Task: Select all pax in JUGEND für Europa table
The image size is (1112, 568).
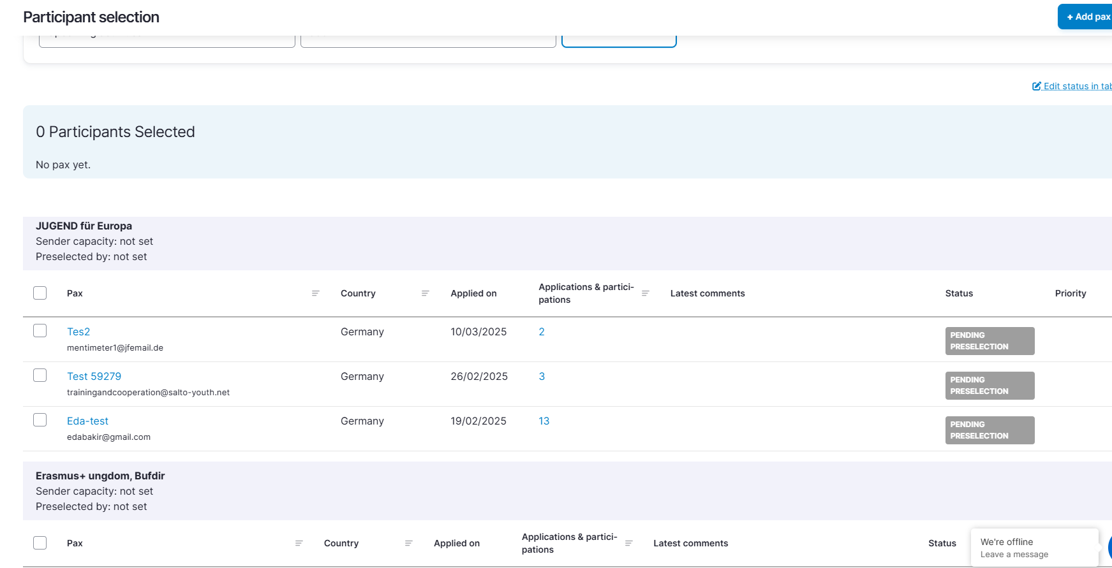Action: coord(40,293)
